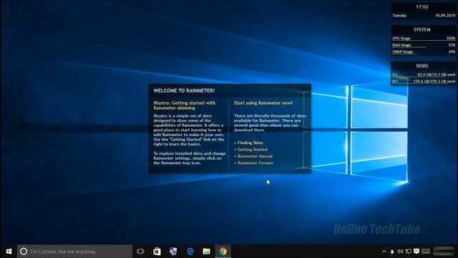The height and width of the screenshot is (258, 458).
Task: Open the 'Finding Skins' link
Action: (250, 143)
